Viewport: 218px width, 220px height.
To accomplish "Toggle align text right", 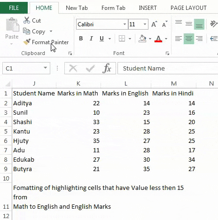I will click(199, 39).
